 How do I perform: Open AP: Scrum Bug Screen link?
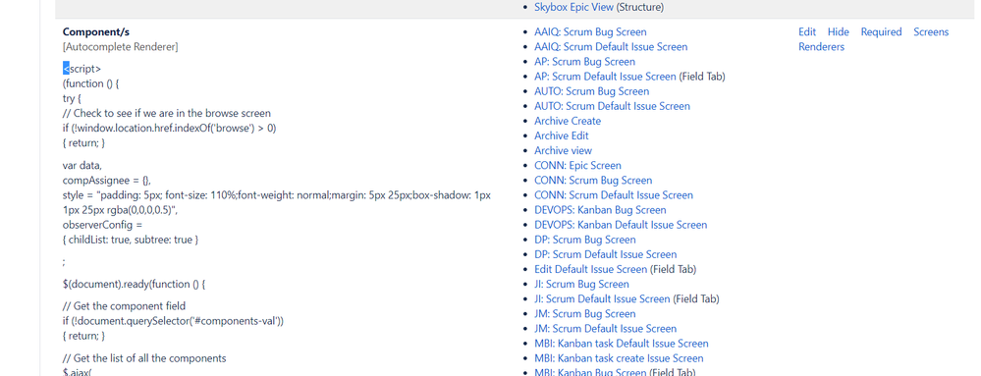click(584, 62)
